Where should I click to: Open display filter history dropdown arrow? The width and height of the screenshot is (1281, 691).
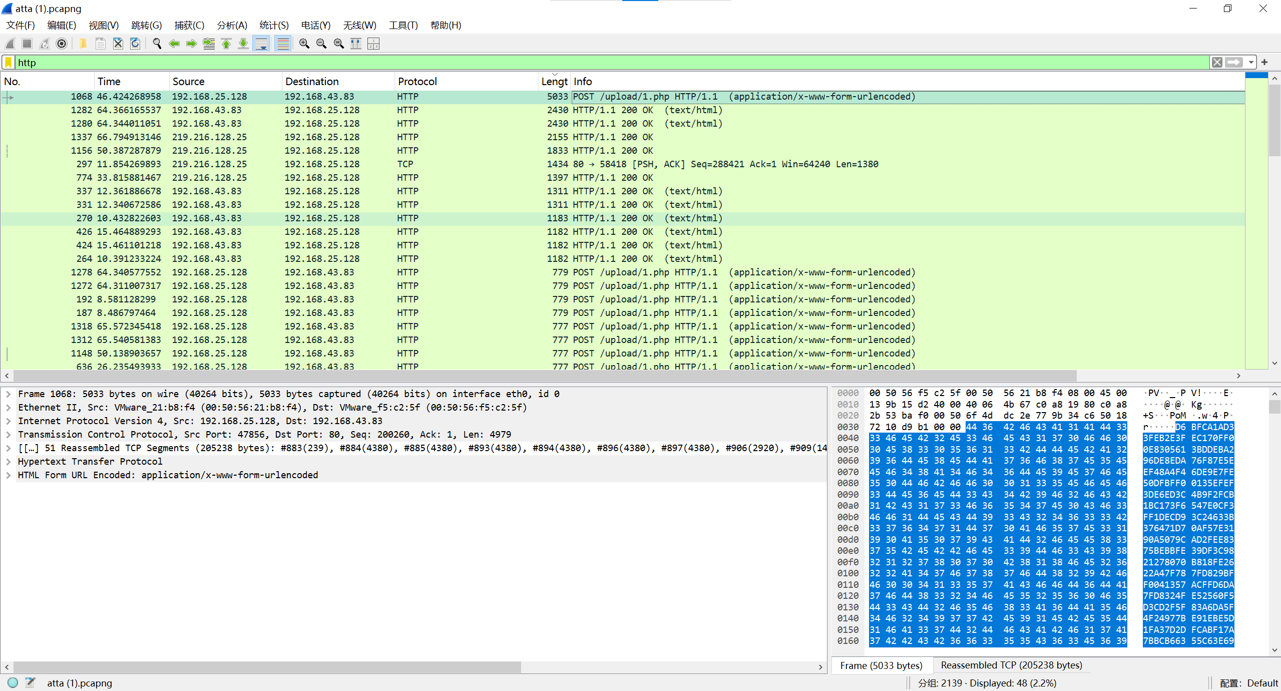point(1251,63)
